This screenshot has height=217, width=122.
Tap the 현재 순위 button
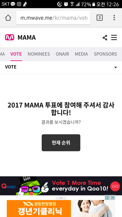click(61, 143)
